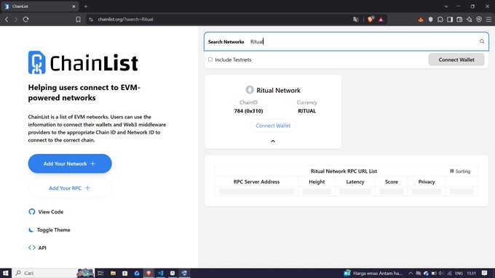This screenshot has width=495, height=278.
Task: Open the Windows Start menu
Action: (6, 273)
